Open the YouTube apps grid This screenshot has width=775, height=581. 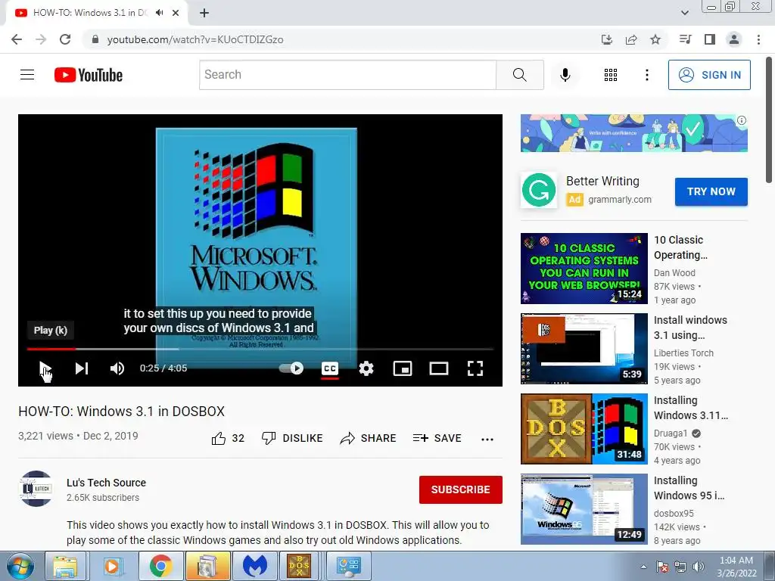click(x=611, y=75)
